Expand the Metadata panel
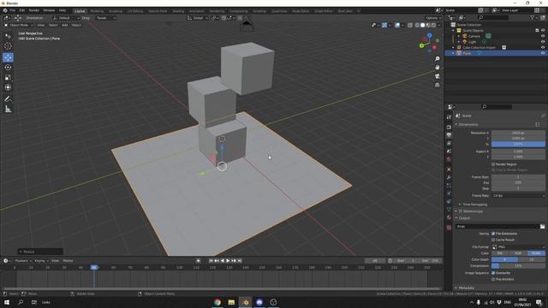This screenshot has height=308, width=548. [465, 287]
